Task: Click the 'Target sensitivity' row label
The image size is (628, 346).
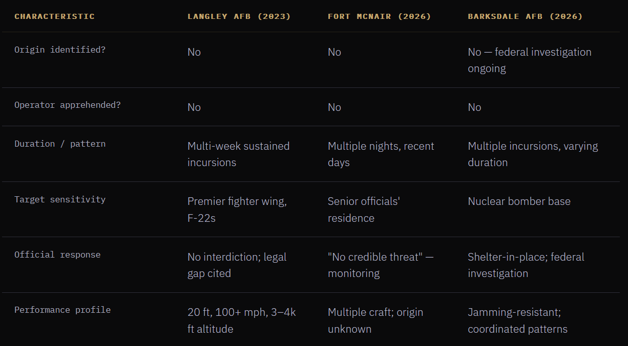Action: 60,199
